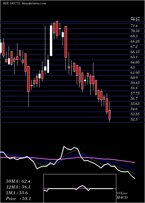Click the 61.95 price axis label

[x=135, y=72]
